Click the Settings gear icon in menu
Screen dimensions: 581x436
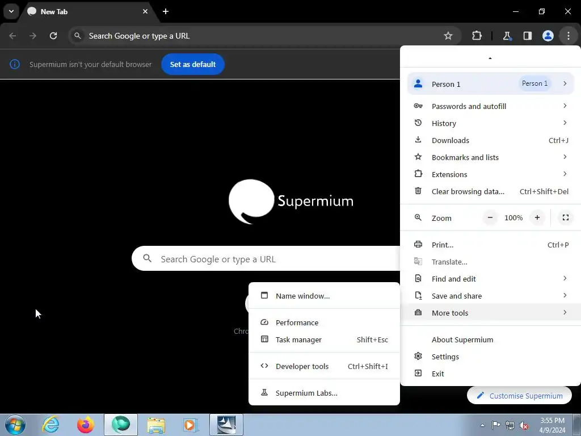coord(418,357)
